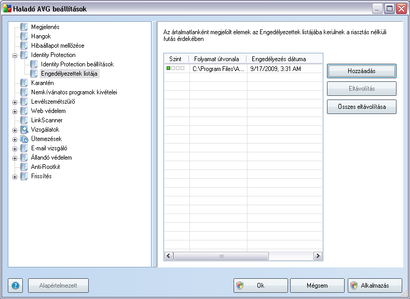Open Identity Protection beállítások
The height and width of the screenshot is (299, 410).
pyautogui.click(x=77, y=64)
